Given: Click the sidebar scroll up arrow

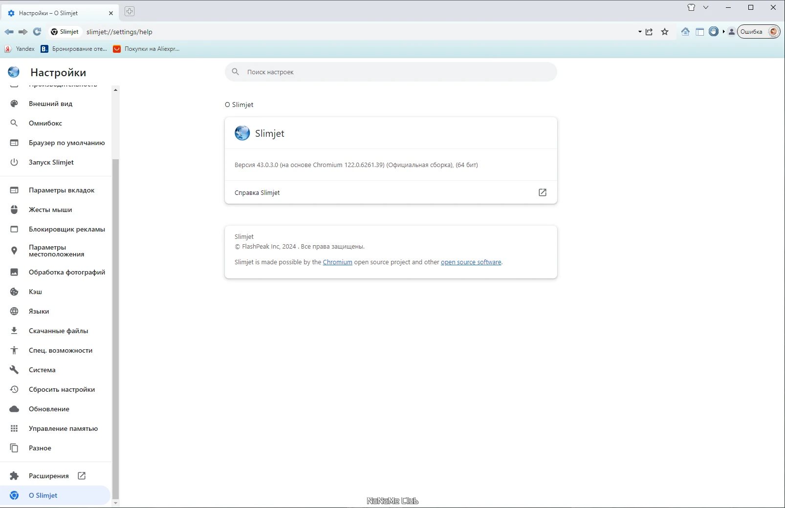Looking at the screenshot, I should coord(115,90).
